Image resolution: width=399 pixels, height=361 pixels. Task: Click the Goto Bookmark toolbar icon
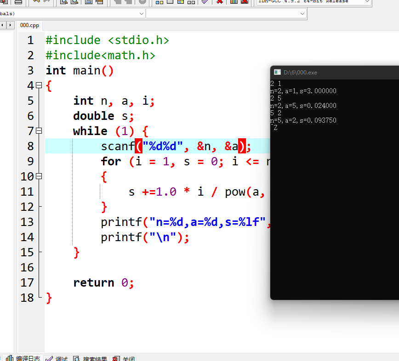coord(99,2)
